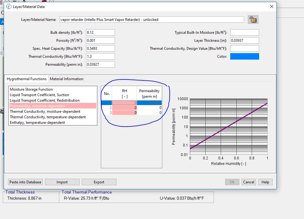Click the Export button
Viewport: 304px width, 219px height.
pos(99,182)
